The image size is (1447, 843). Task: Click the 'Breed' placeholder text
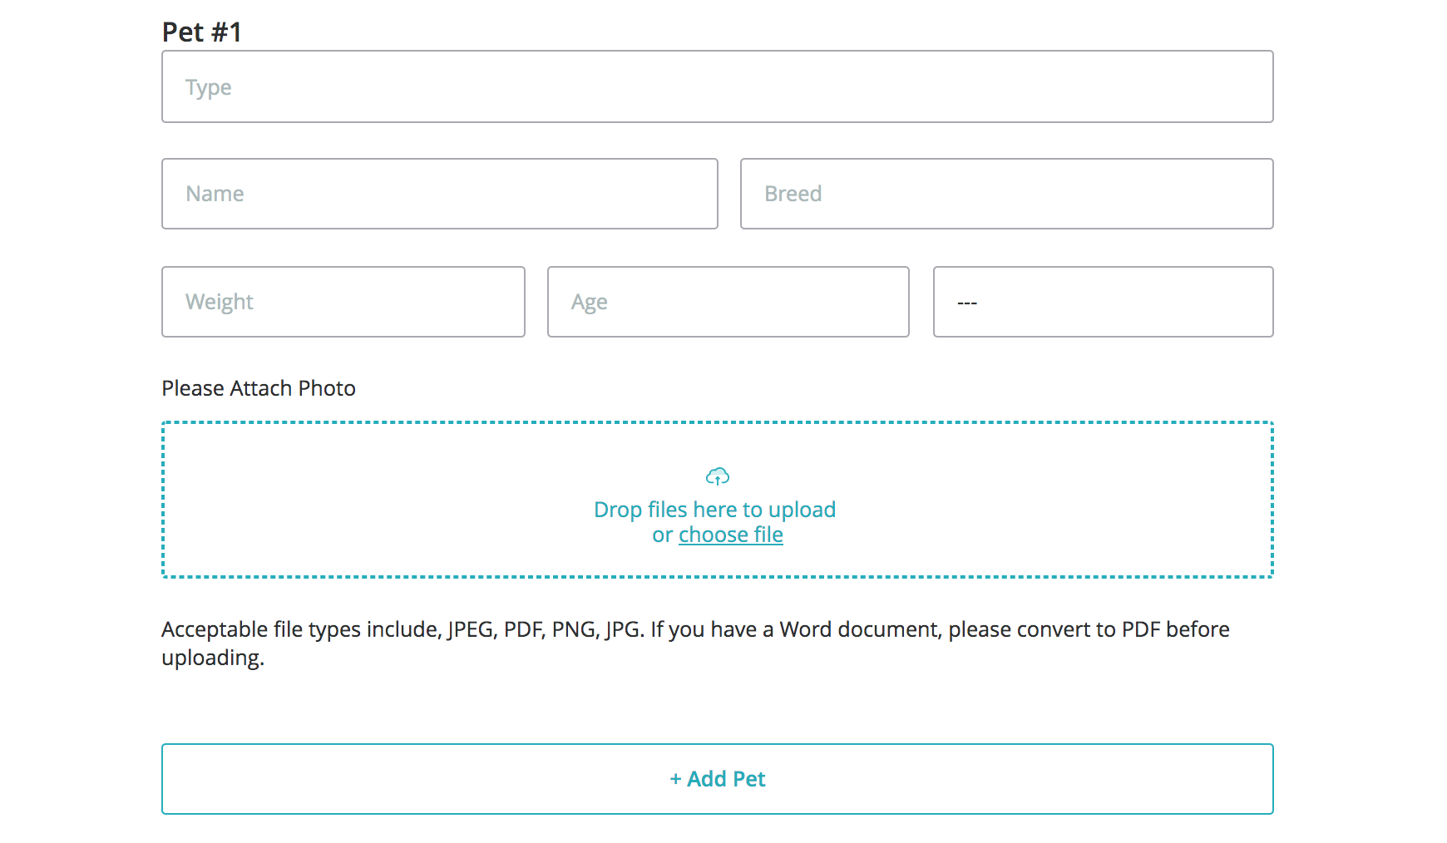793,194
